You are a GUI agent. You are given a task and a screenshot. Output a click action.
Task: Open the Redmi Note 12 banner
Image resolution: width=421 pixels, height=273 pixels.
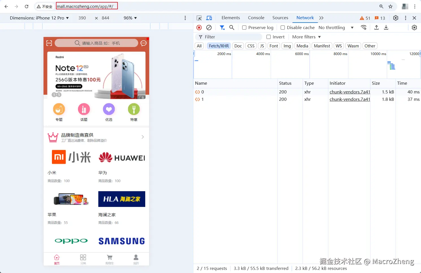point(96,75)
